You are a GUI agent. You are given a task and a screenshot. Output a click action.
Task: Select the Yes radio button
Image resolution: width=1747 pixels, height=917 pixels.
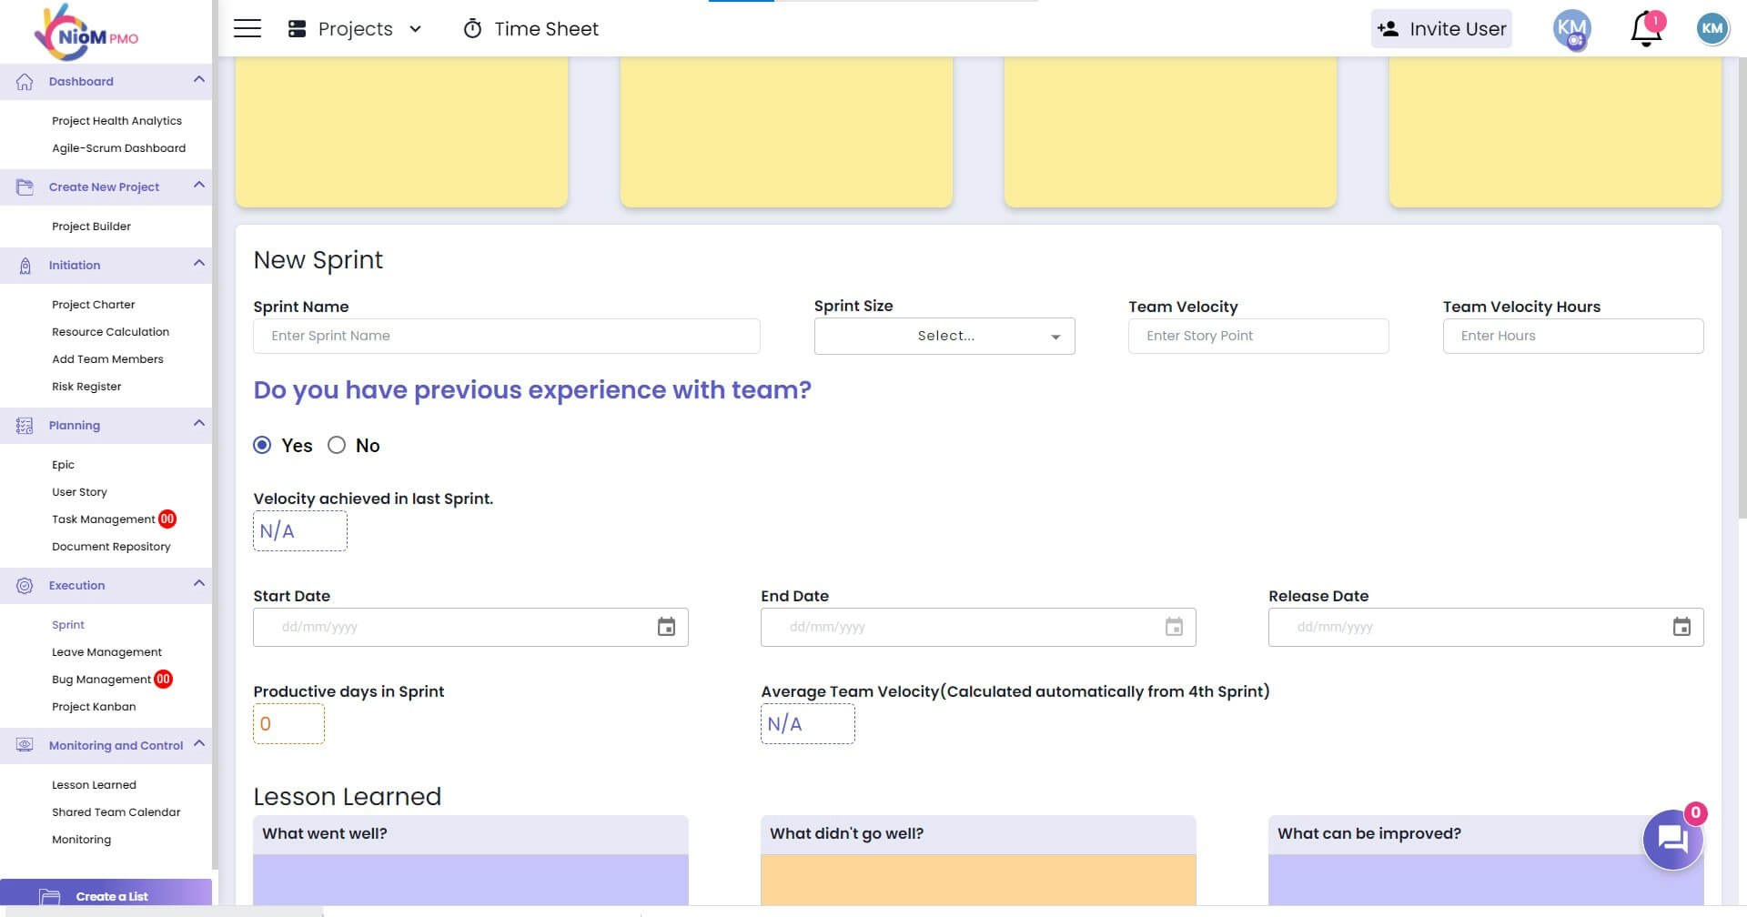pyautogui.click(x=262, y=445)
